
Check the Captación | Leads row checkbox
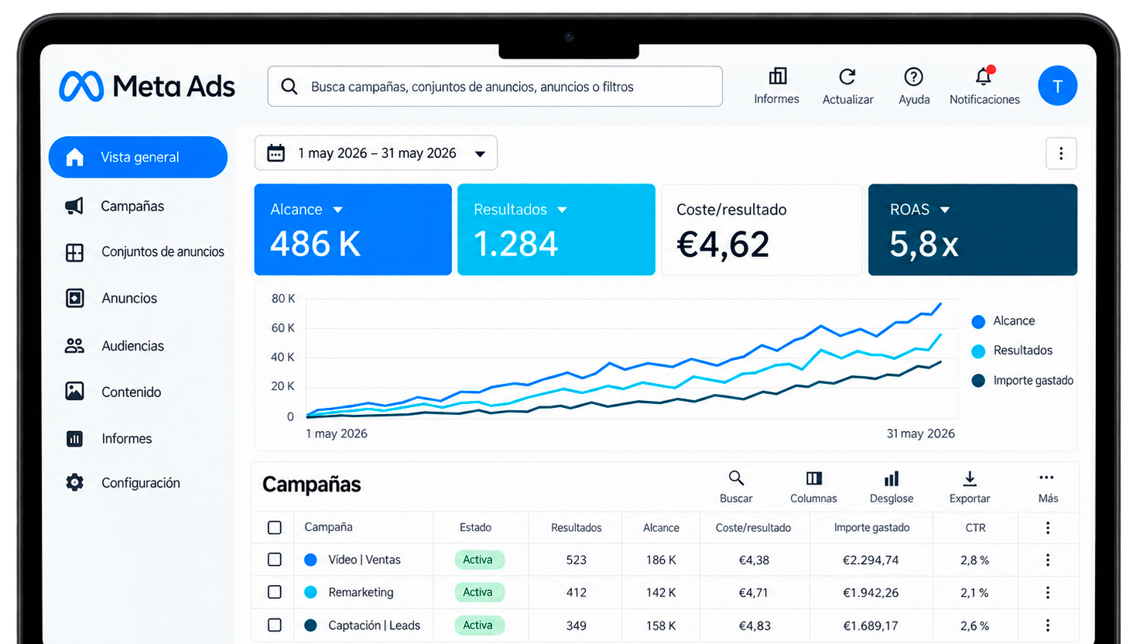(x=274, y=625)
